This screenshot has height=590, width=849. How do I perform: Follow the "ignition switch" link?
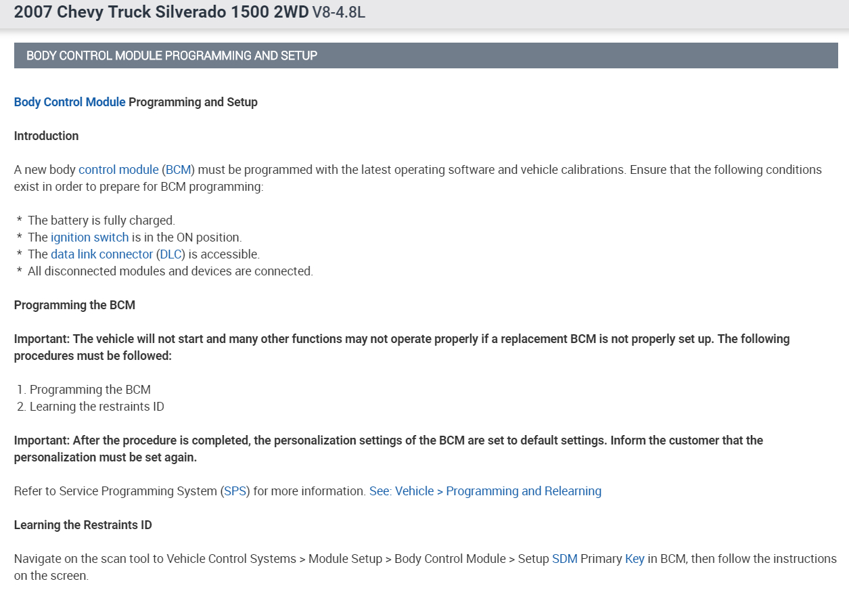pos(89,237)
